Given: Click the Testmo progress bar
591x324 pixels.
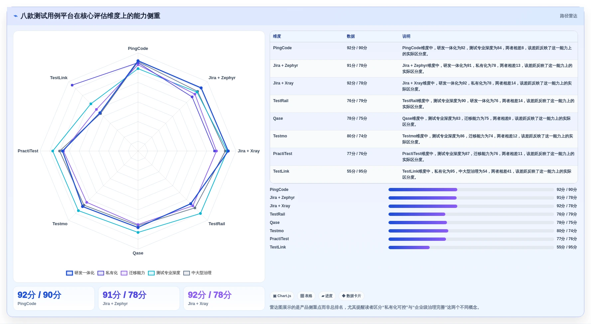Looking at the screenshot, I should 471,231.
